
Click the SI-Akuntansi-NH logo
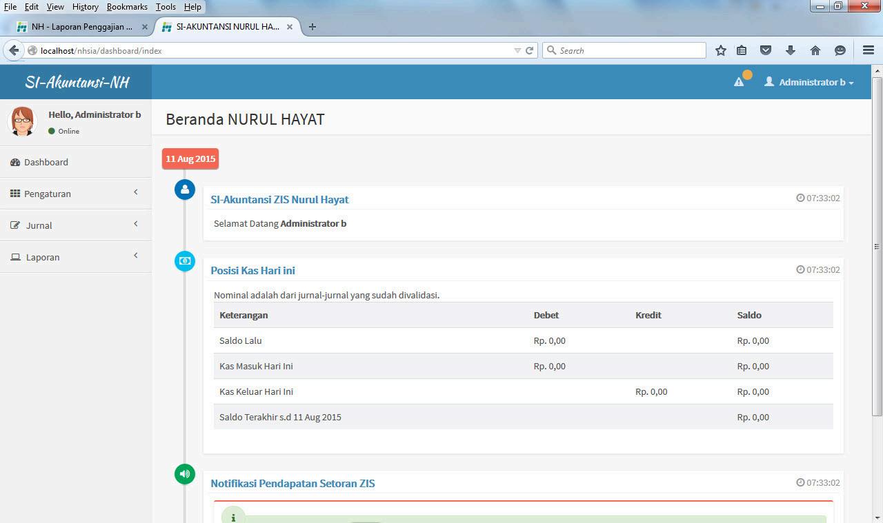(77, 82)
